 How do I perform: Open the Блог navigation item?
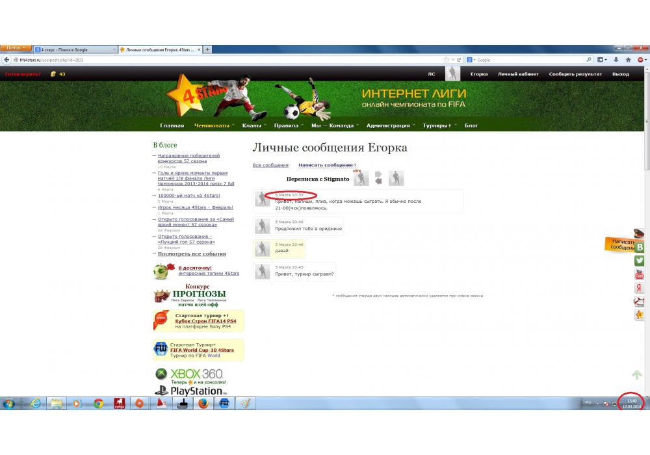point(471,125)
